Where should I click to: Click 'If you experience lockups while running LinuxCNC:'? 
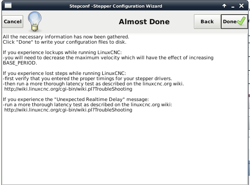point(62,52)
